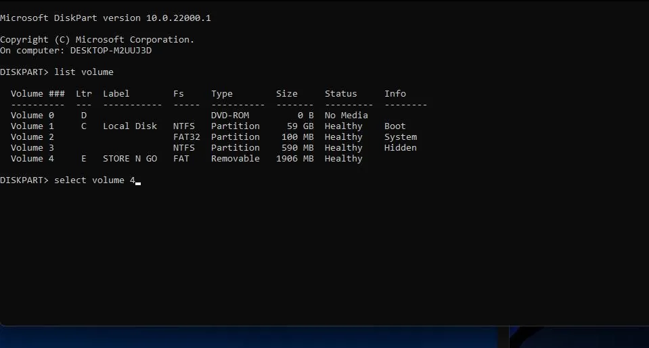Click 'NTFS' in the Volume 1 row
The height and width of the screenshot is (348, 649).
point(184,126)
